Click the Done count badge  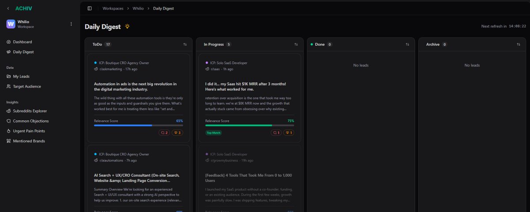pyautogui.click(x=329, y=45)
